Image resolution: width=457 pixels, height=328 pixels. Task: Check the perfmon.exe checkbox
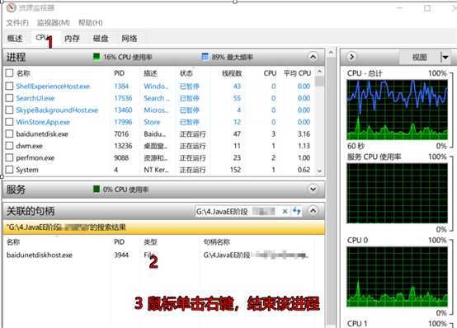9,157
